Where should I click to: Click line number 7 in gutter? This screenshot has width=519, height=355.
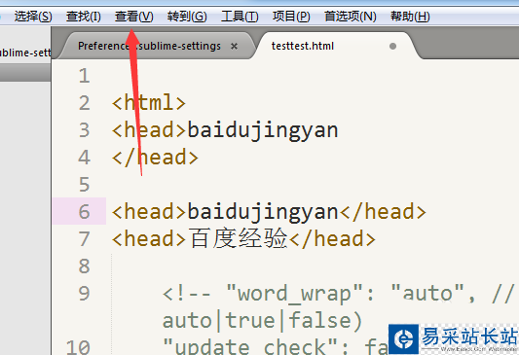[x=85, y=238]
